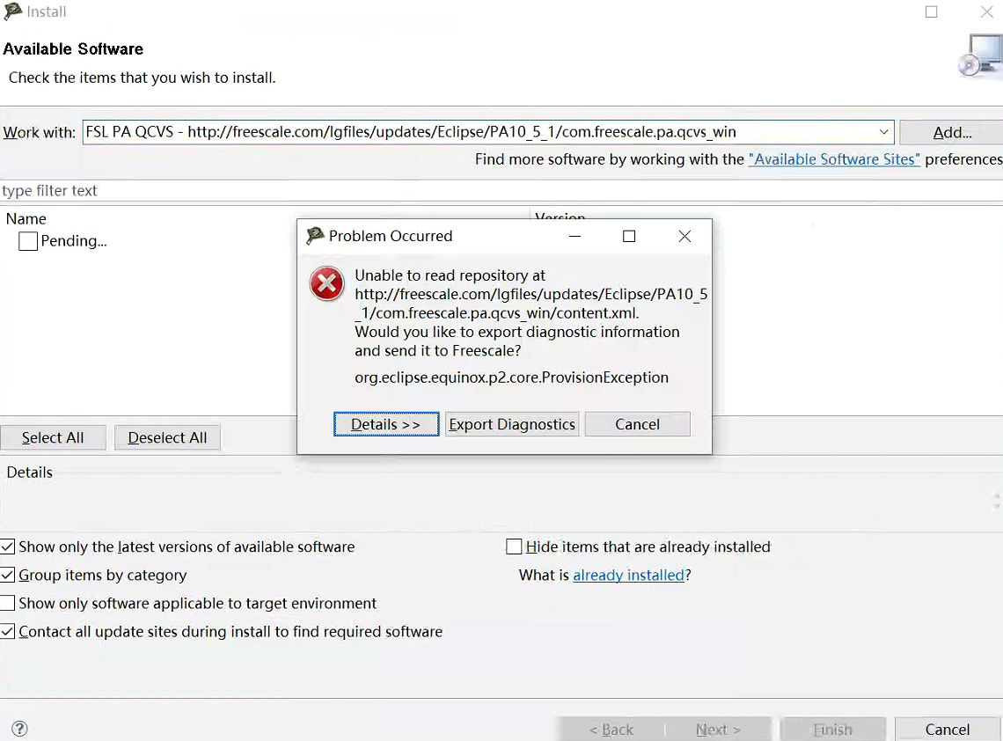Click the red error icon in the dialog
The width and height of the screenshot is (1003, 741).
point(326,283)
